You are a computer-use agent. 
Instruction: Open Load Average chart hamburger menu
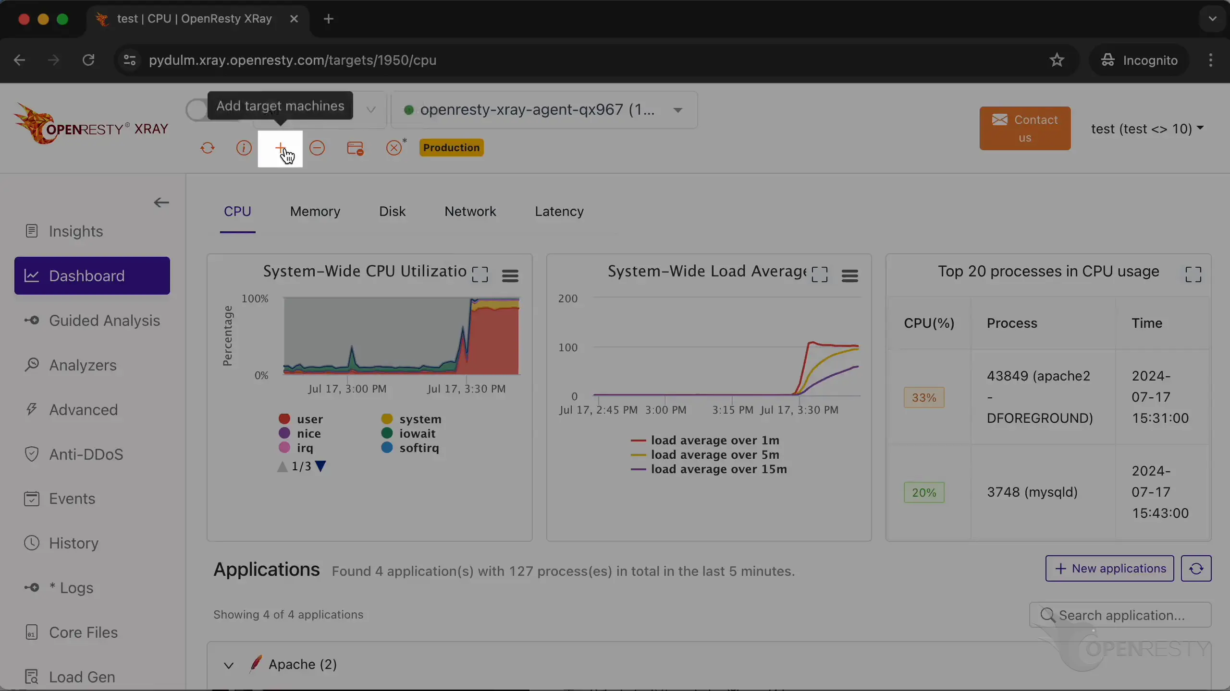click(x=849, y=276)
